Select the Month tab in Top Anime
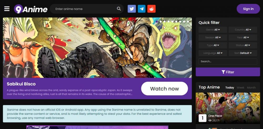 pos(251,87)
